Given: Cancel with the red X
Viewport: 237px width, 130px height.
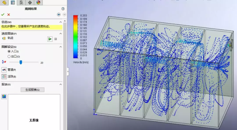Looking at the screenshot, I should coord(9,14).
